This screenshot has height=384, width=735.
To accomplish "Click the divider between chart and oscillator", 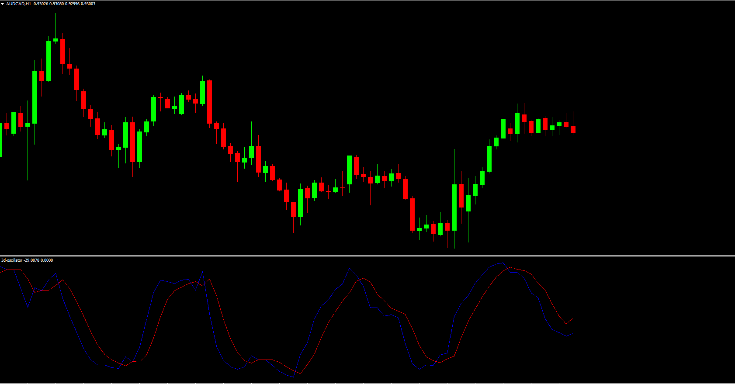I will (367, 256).
